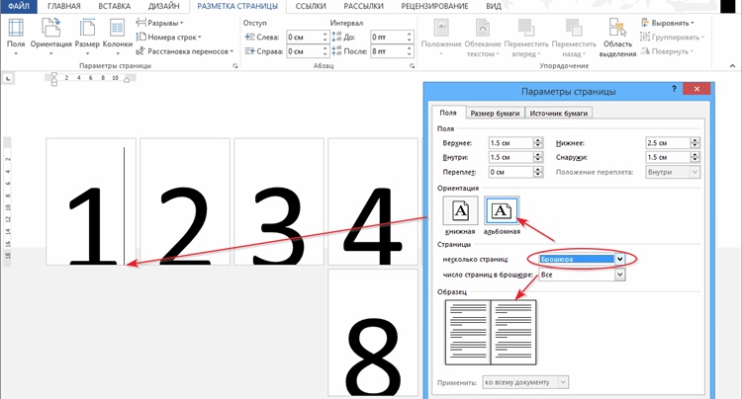Click the left indent Слева field
This screenshot has width=742, height=399.
305,37
